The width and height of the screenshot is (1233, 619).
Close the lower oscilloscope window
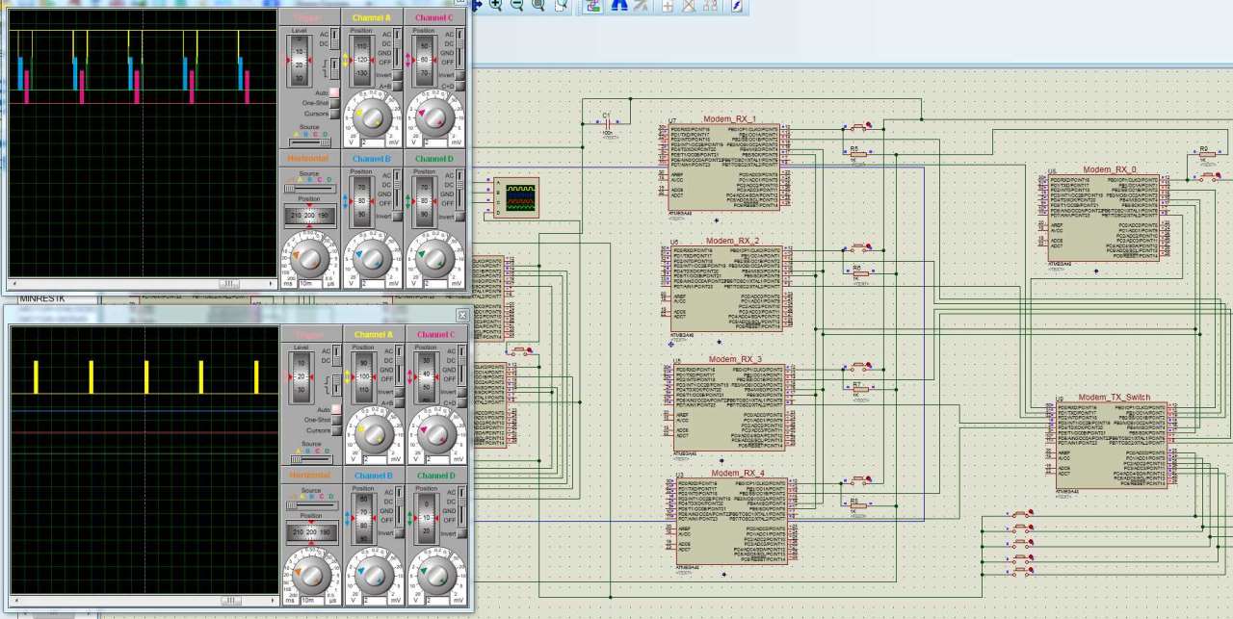pyautogui.click(x=461, y=315)
